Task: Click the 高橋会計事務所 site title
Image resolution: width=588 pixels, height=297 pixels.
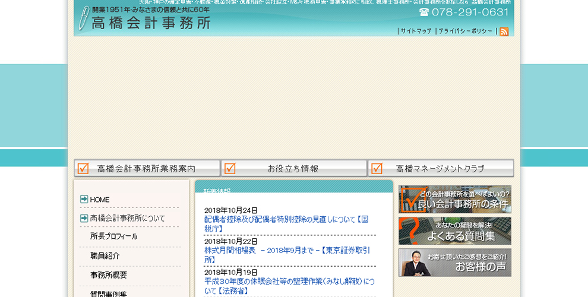Action: pyautogui.click(x=151, y=23)
